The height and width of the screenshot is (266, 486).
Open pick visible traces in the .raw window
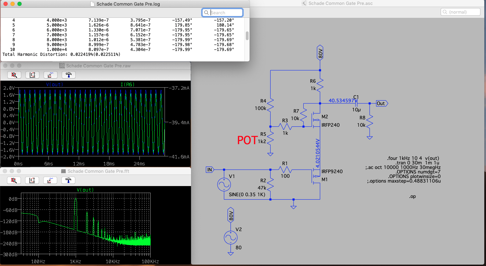click(51, 75)
